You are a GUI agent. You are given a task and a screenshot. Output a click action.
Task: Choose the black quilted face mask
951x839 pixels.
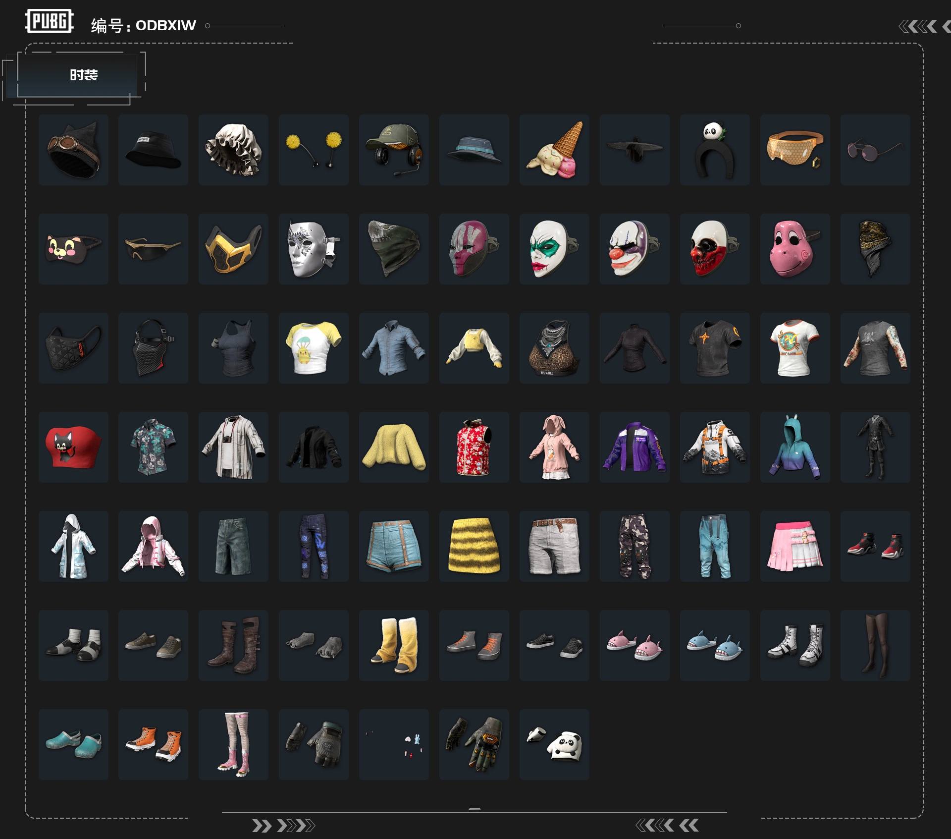point(73,348)
